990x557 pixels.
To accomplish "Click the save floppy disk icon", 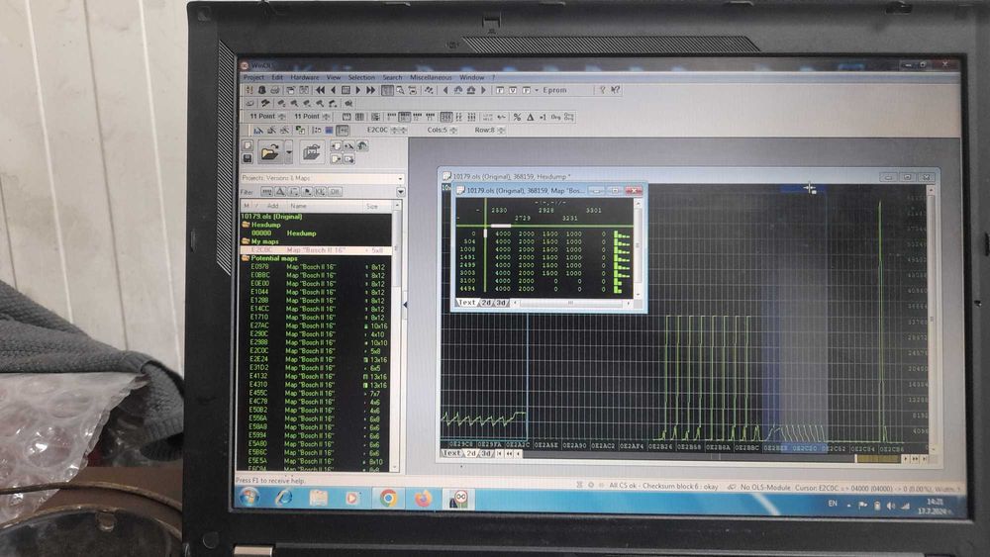I will click(x=247, y=157).
